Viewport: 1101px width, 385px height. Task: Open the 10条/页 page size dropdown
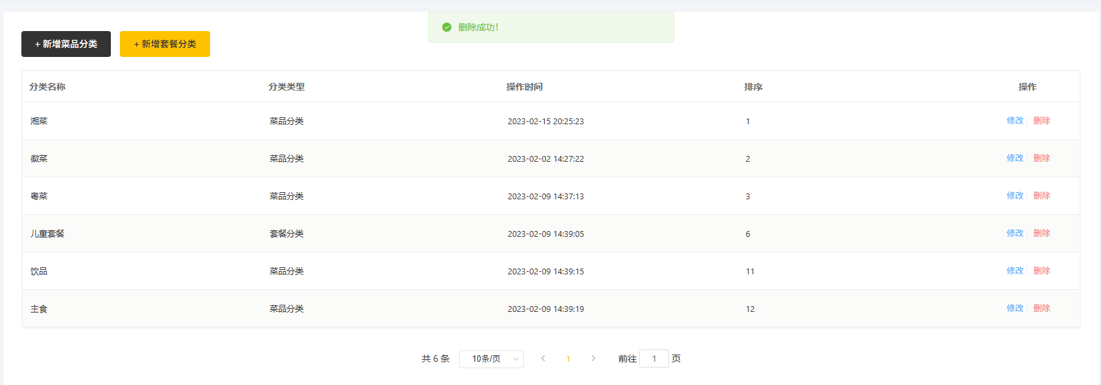click(x=491, y=358)
